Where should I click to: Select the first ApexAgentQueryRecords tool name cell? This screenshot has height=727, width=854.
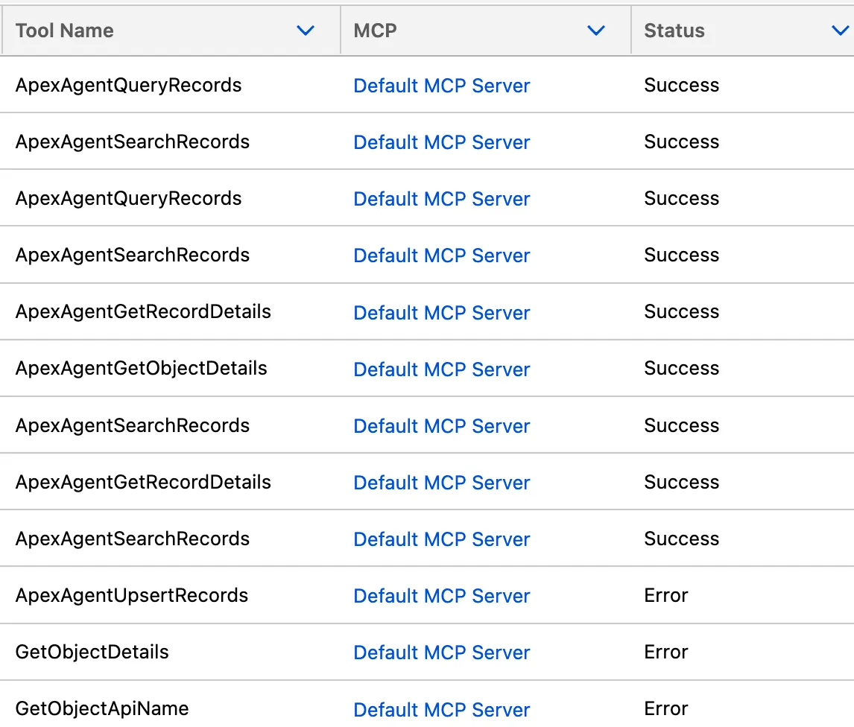(x=128, y=85)
